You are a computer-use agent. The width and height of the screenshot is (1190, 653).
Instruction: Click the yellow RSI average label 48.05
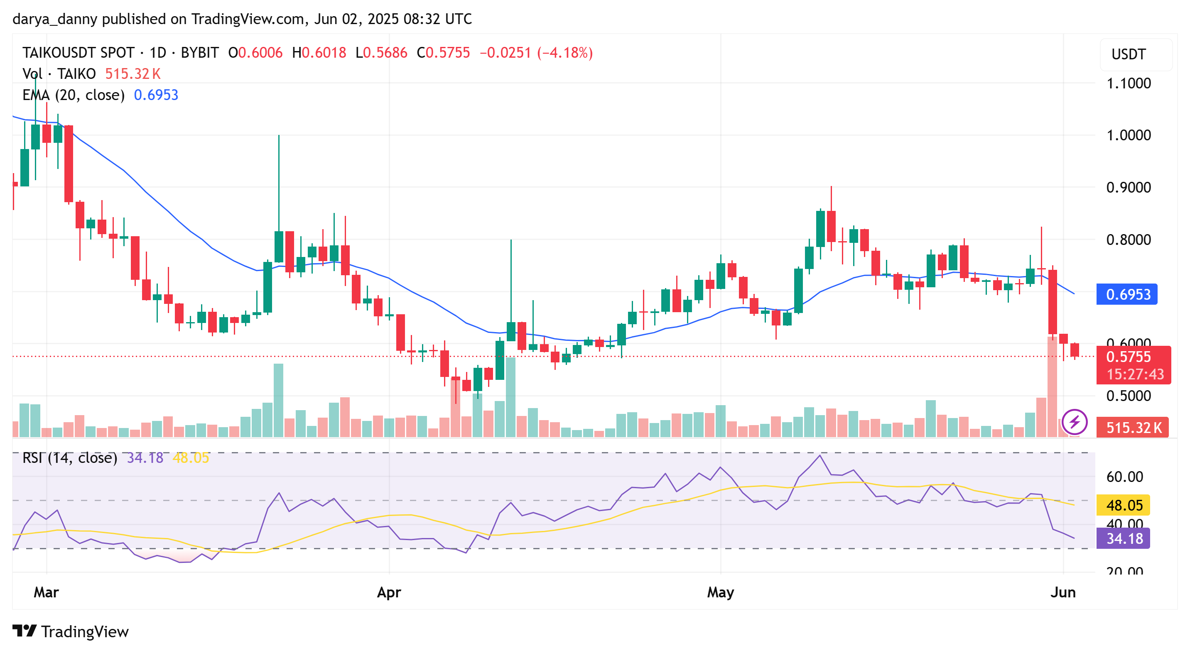[x=1124, y=505]
